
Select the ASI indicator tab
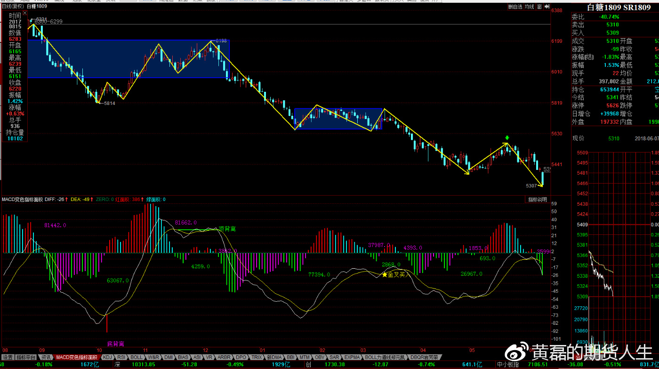197,357
